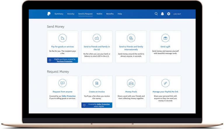
Task: Click the PayPal logo in the header
Action: coord(49,14)
